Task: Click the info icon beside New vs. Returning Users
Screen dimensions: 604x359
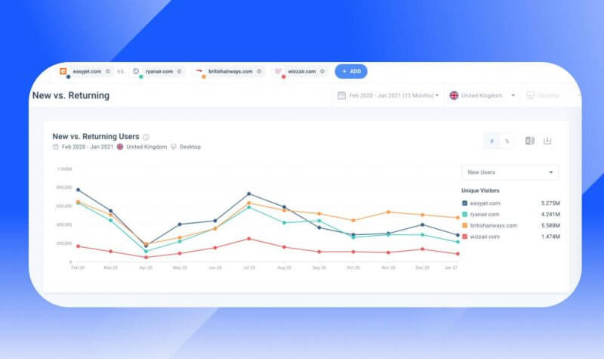Action: point(146,137)
